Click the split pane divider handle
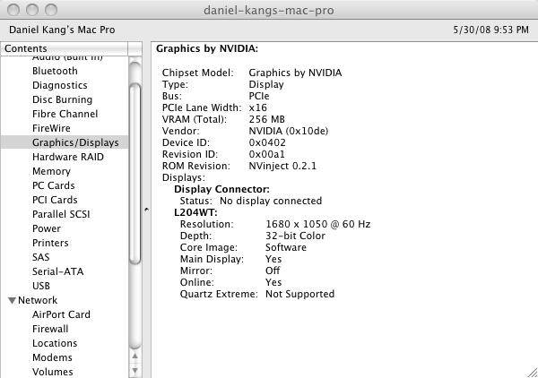538x378 pixels. coord(146,210)
